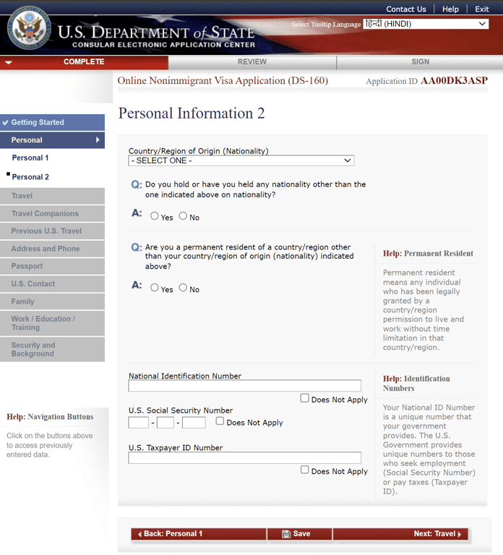Click the Department of State seal logo

click(29, 28)
